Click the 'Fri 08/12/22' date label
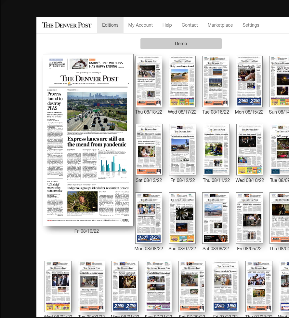289x318 pixels. 183,180
